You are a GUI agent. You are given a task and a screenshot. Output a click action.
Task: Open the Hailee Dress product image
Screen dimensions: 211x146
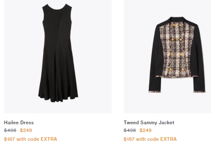pos(58,56)
